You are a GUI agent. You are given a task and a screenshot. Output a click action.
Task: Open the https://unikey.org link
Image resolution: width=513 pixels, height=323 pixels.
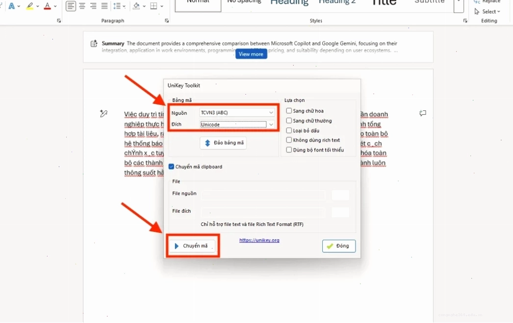coord(259,240)
